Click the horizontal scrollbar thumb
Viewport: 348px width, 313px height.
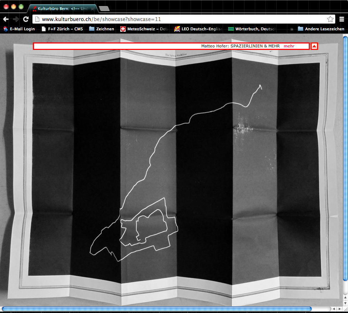(x=157, y=309)
